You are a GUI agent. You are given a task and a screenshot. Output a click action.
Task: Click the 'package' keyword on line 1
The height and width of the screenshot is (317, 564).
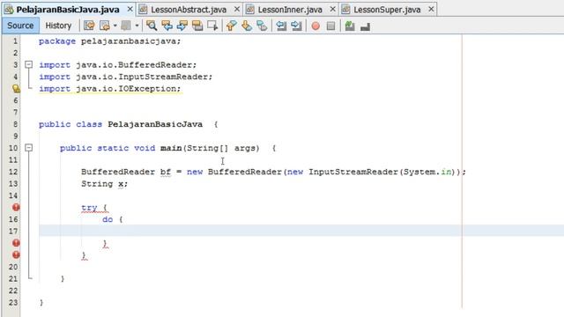tap(57, 41)
